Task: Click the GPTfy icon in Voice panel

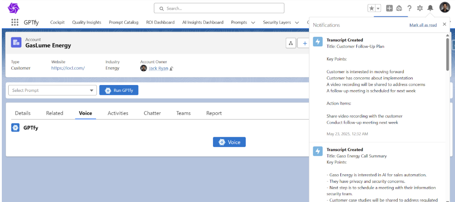Action: [15, 127]
